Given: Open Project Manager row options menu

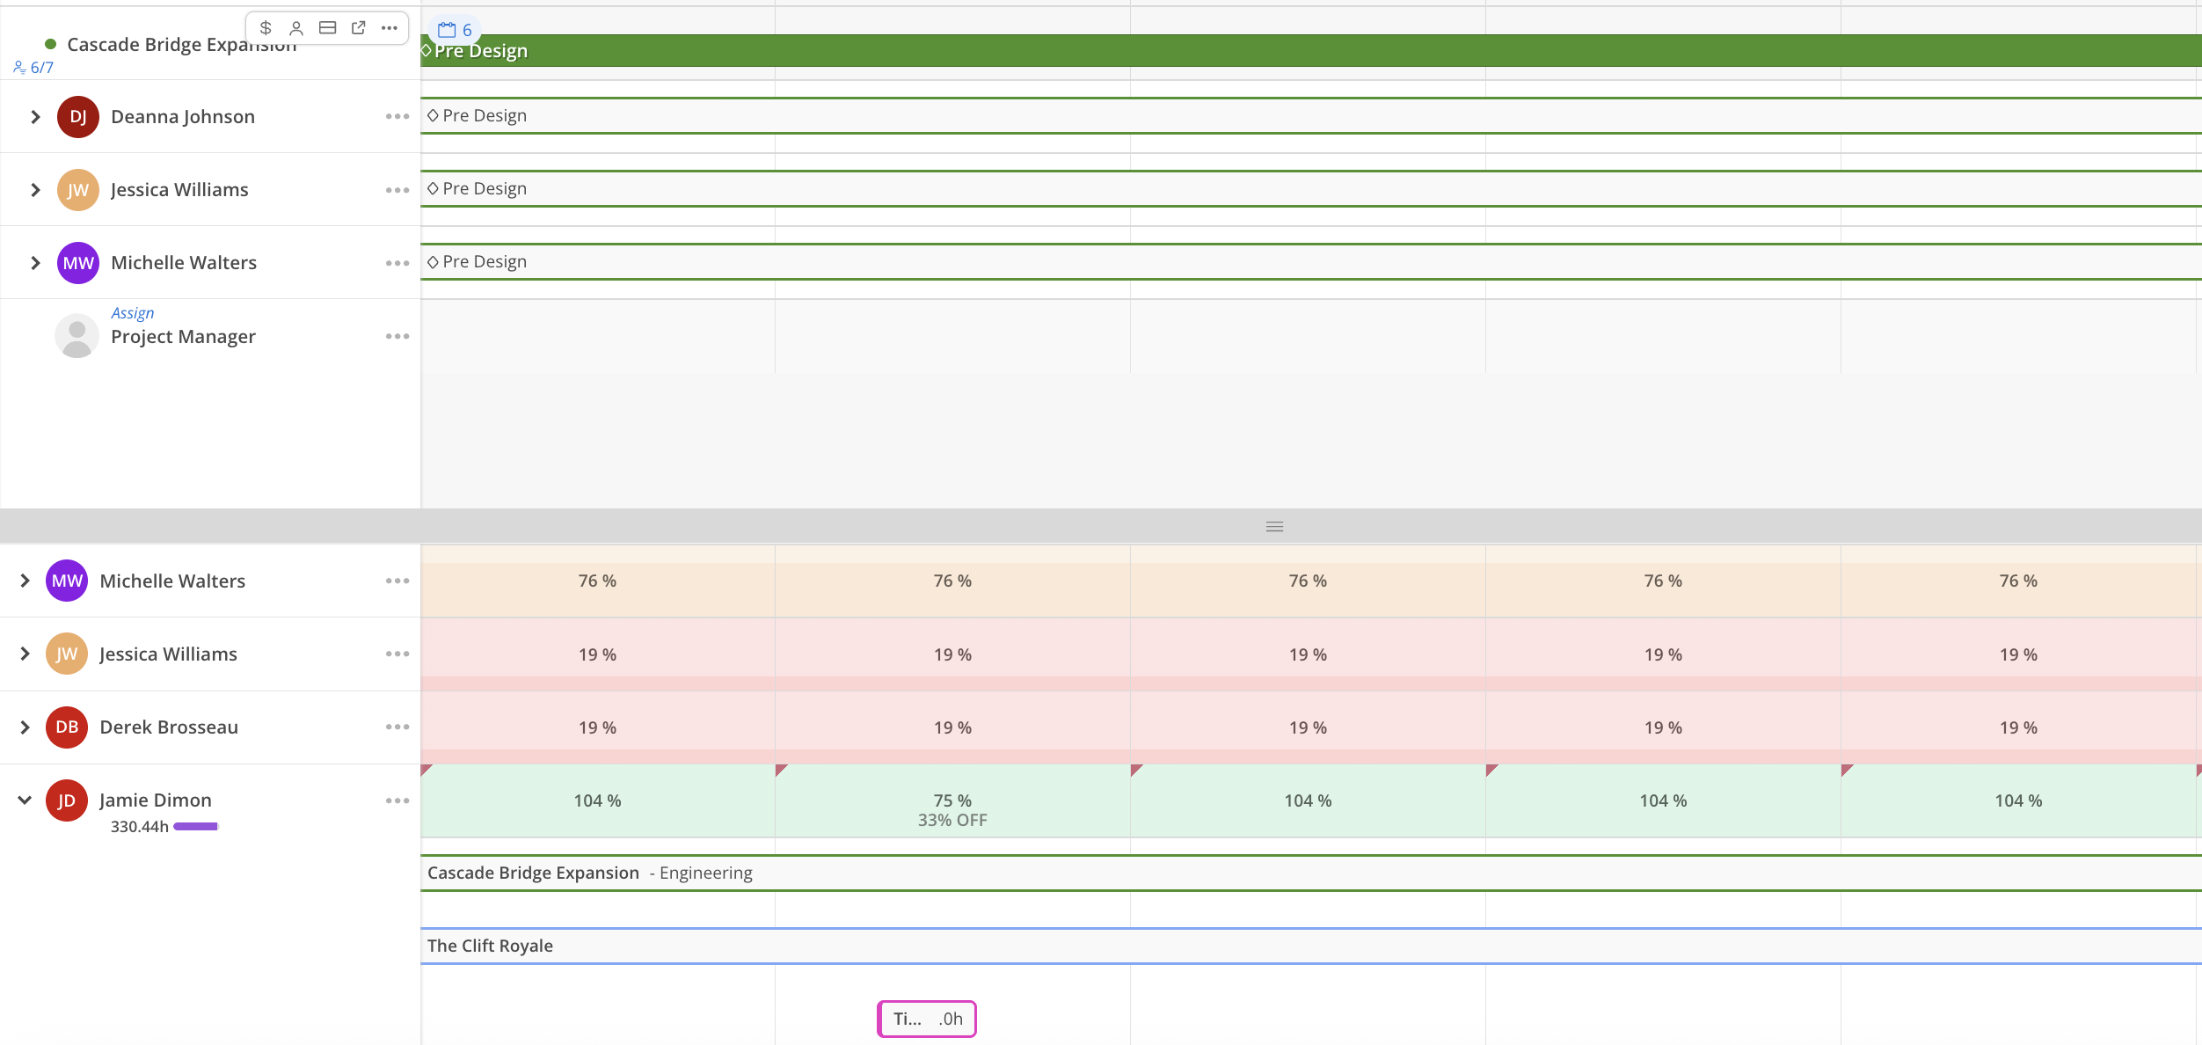Looking at the screenshot, I should click(397, 336).
